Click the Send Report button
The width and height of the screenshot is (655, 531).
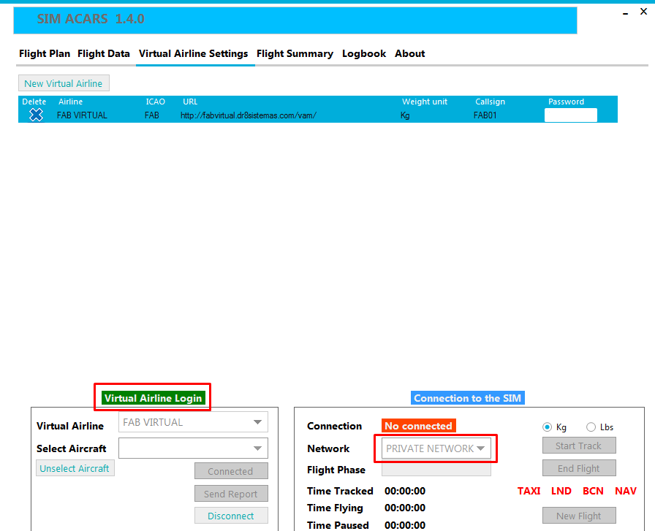click(x=231, y=494)
